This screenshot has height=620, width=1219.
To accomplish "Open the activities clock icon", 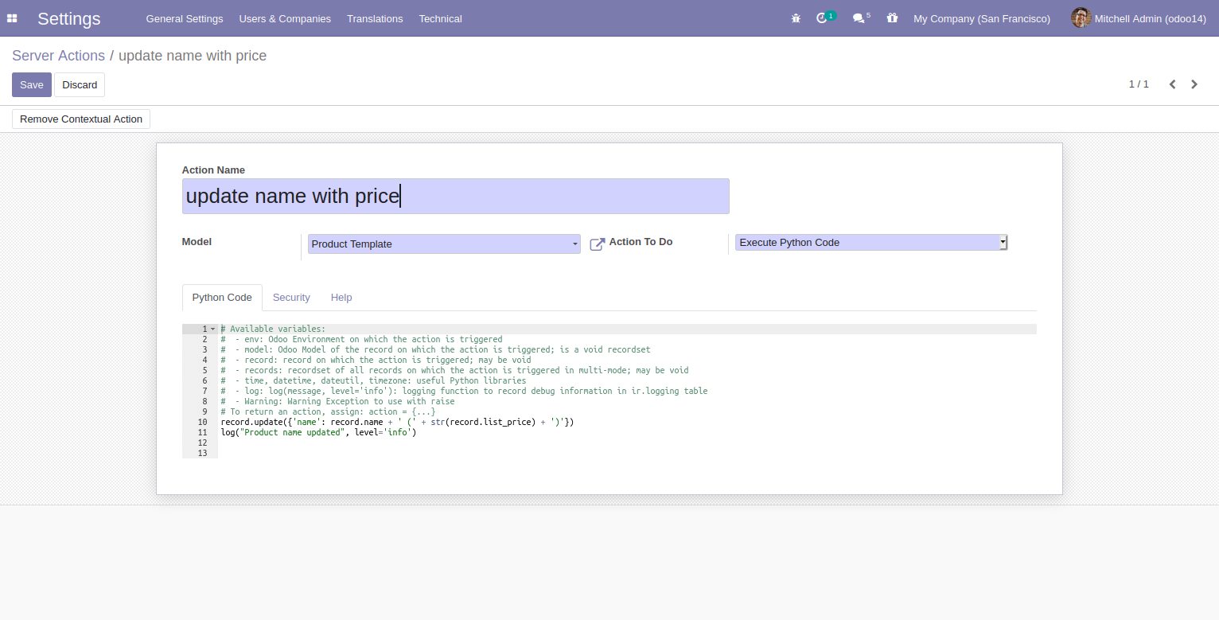I will [822, 18].
